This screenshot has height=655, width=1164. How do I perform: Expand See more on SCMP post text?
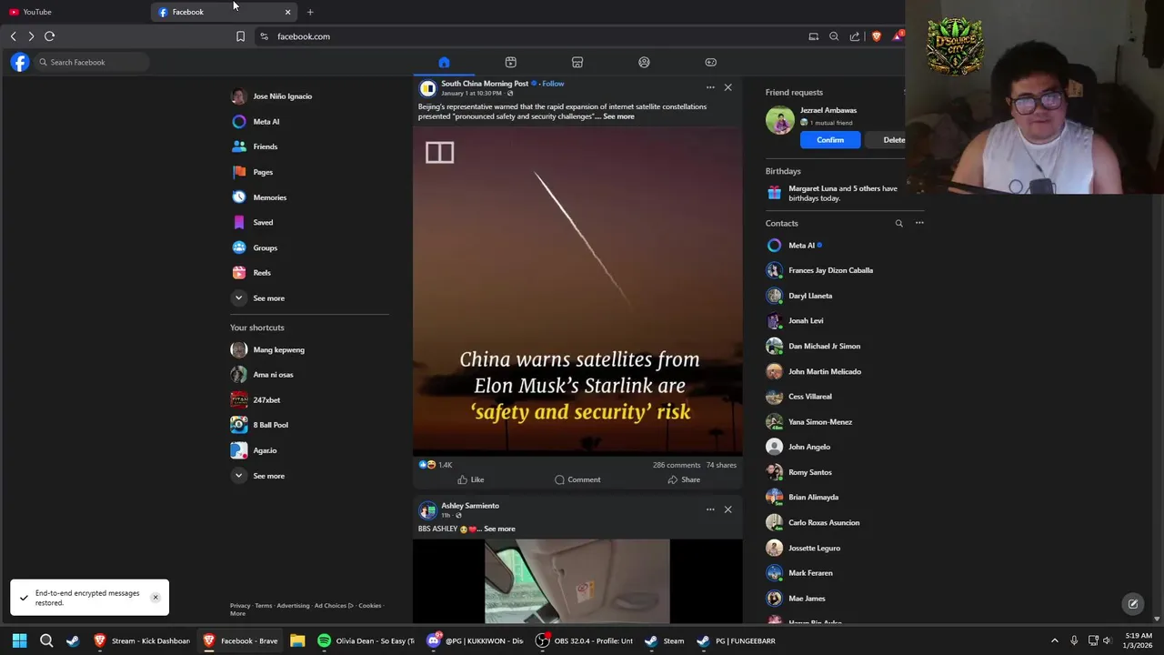[618, 116]
